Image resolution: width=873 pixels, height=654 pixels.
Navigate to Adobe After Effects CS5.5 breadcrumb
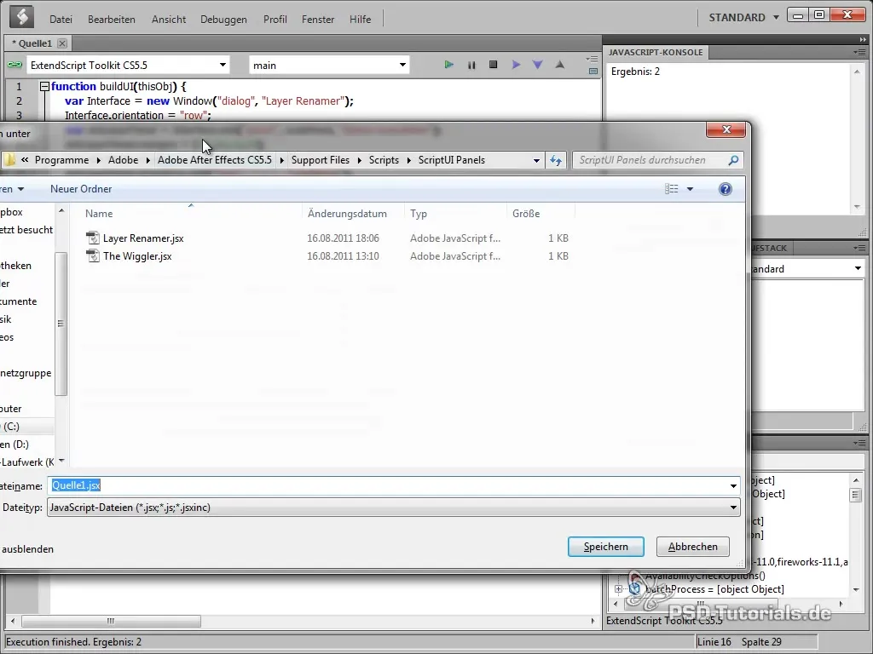point(214,160)
